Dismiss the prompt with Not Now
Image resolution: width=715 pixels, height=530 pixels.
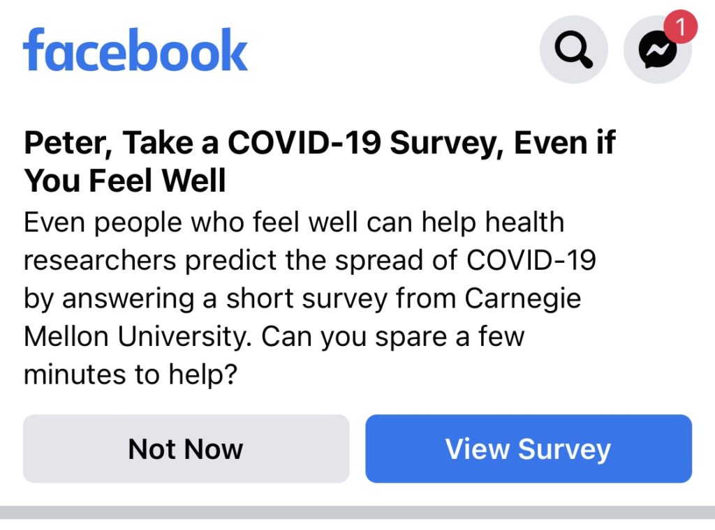pos(186,449)
